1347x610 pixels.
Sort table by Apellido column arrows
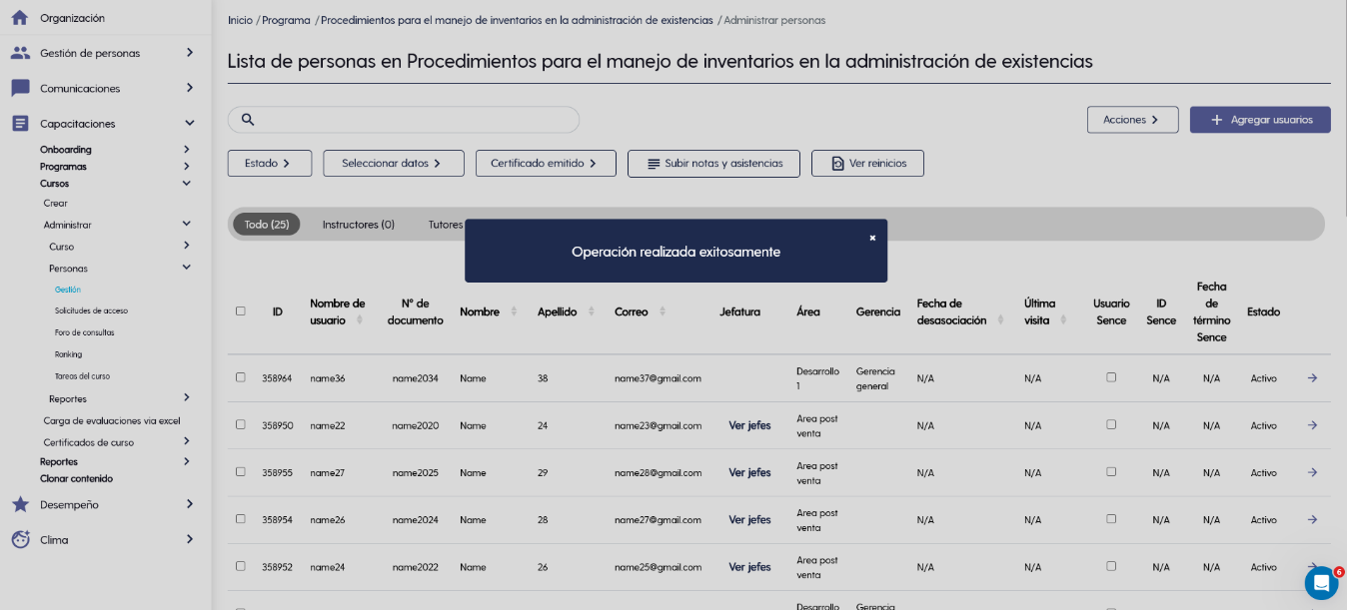591,311
